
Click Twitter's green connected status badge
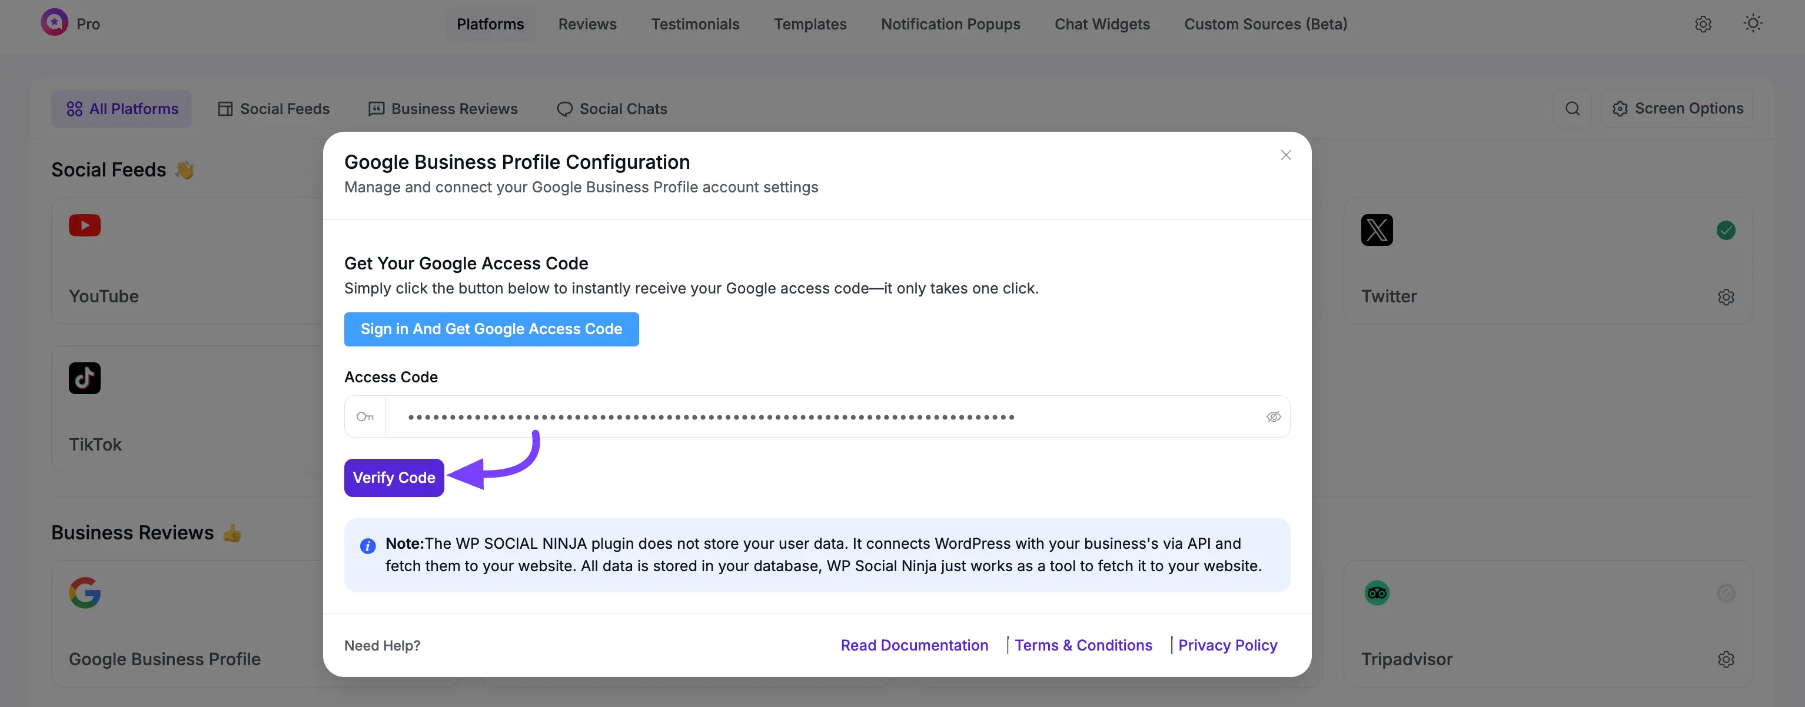coord(1726,229)
